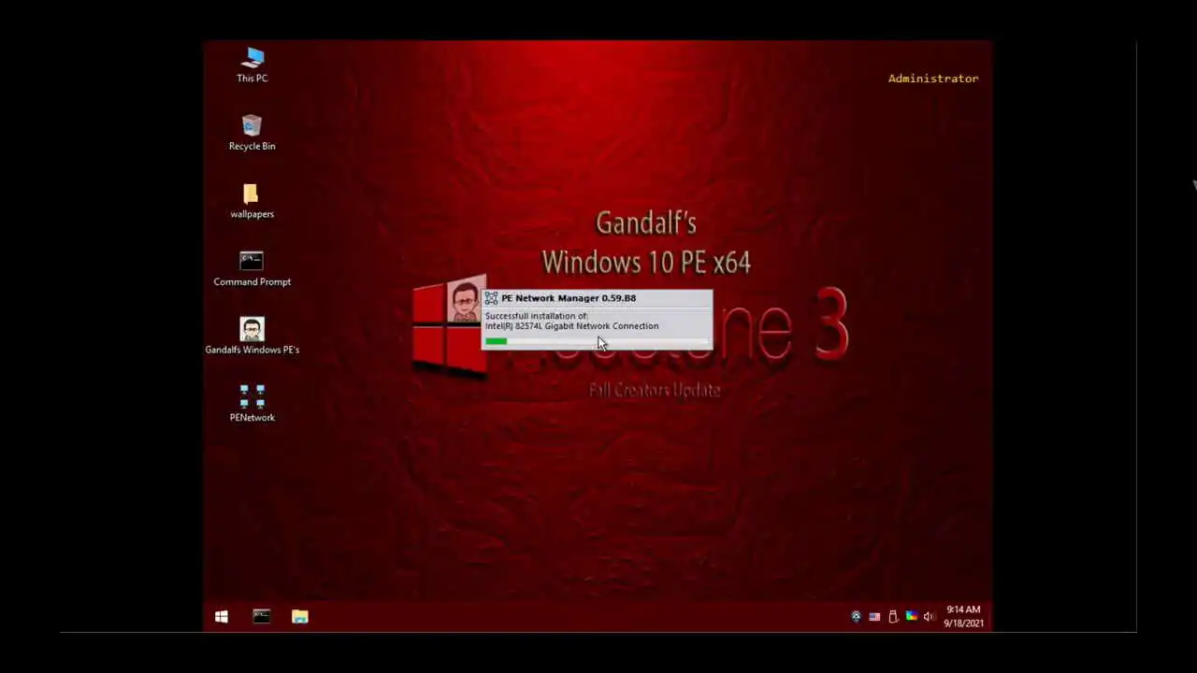This screenshot has height=673, width=1197.
Task: Click the Intel 82574L Gigabit Network Connection text
Action: [571, 326]
